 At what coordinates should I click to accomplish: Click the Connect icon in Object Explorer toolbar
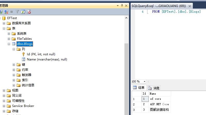coord(1,12)
